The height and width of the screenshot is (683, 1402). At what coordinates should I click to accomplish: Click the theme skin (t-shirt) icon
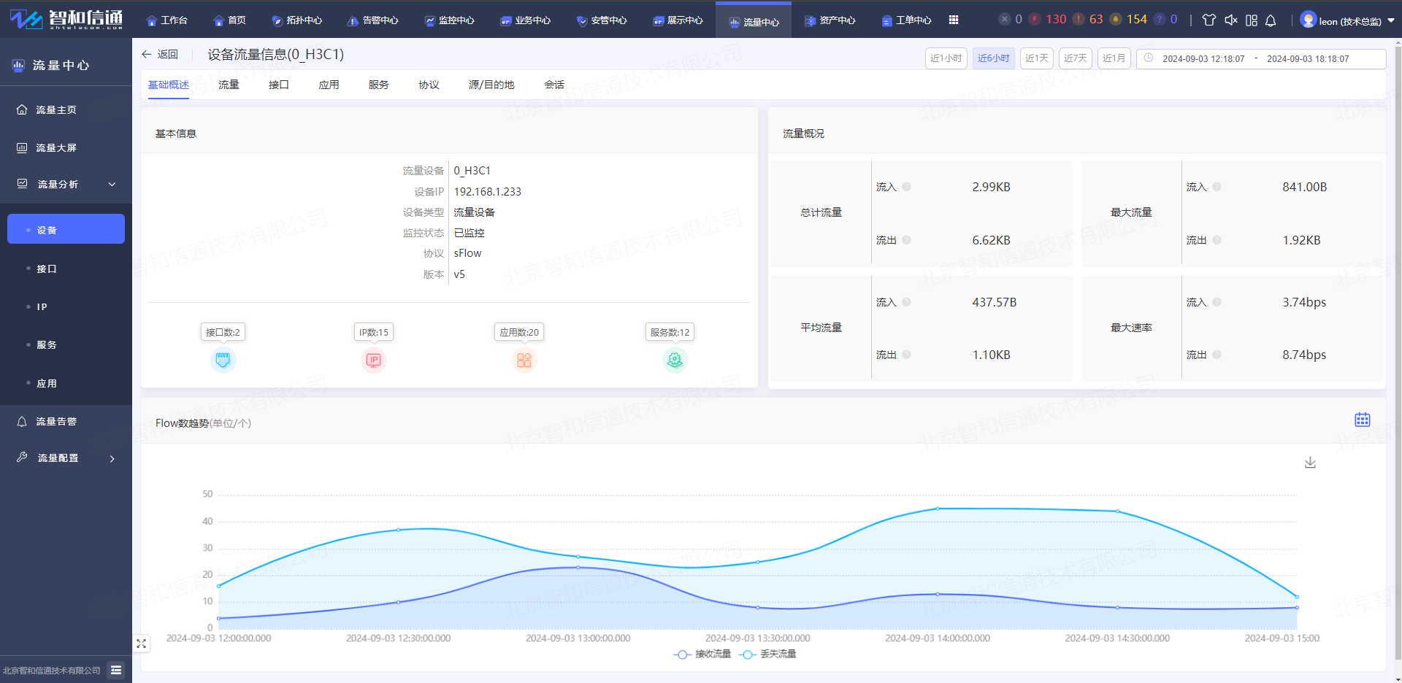click(1208, 20)
